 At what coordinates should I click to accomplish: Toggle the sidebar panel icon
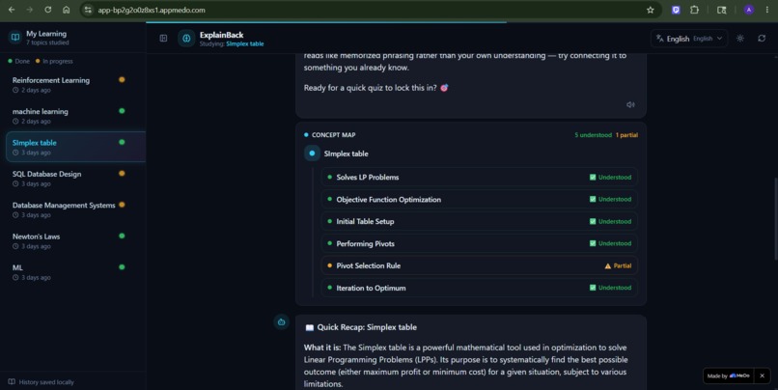163,39
